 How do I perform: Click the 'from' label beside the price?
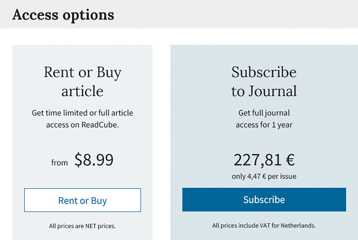tap(59, 163)
